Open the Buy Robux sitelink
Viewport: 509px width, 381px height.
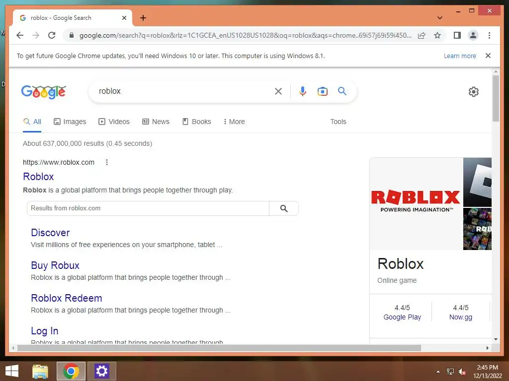point(55,265)
